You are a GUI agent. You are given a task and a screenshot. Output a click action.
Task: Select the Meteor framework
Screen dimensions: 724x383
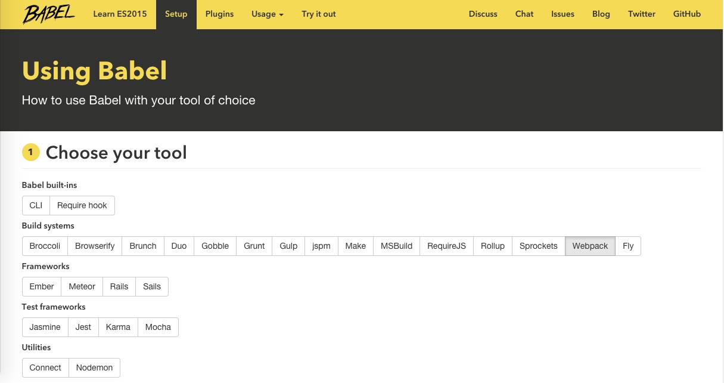pyautogui.click(x=82, y=286)
